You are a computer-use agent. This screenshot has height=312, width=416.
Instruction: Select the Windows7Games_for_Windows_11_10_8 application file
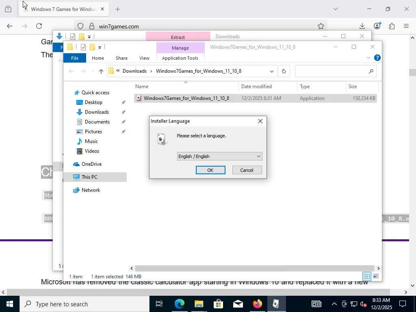click(x=256, y=98)
